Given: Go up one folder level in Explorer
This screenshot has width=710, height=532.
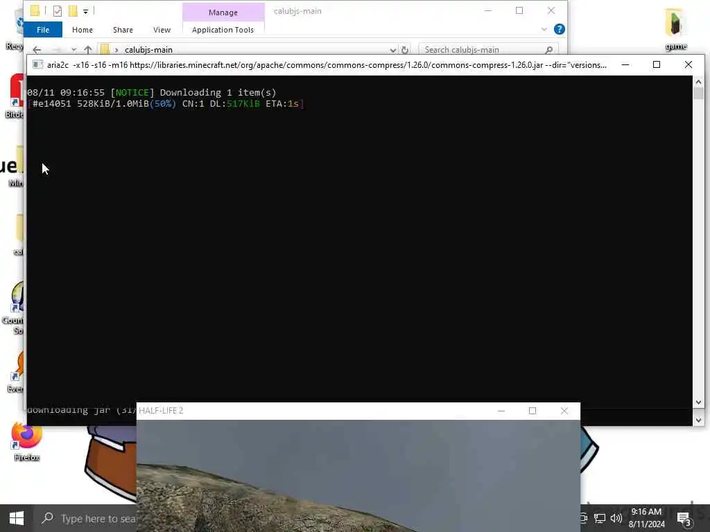Looking at the screenshot, I should coord(88,50).
